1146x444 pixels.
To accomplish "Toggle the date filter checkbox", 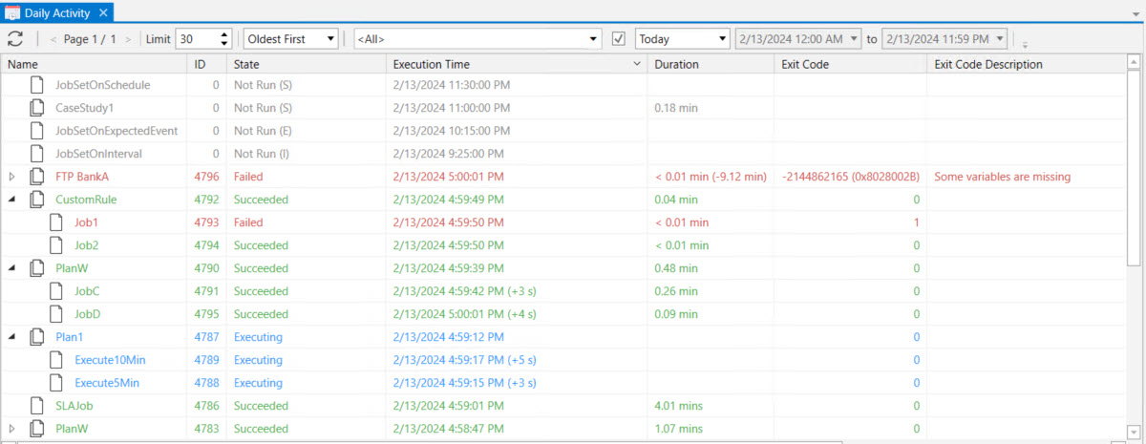I will click(618, 39).
